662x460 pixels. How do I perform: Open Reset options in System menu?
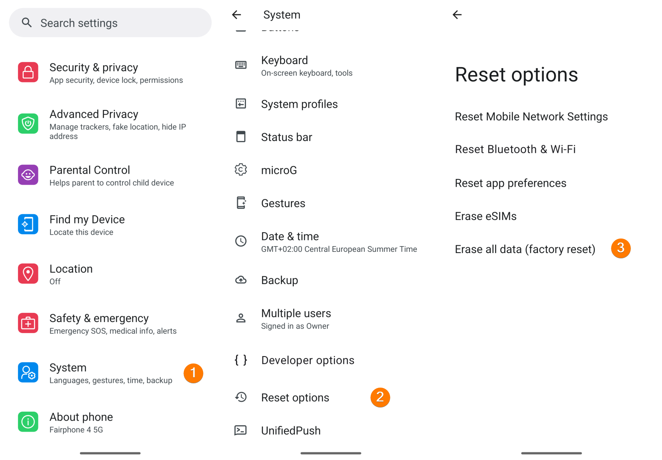pos(295,398)
